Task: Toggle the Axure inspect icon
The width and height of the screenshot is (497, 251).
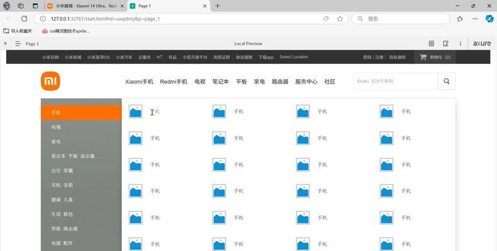Action: 445,44
